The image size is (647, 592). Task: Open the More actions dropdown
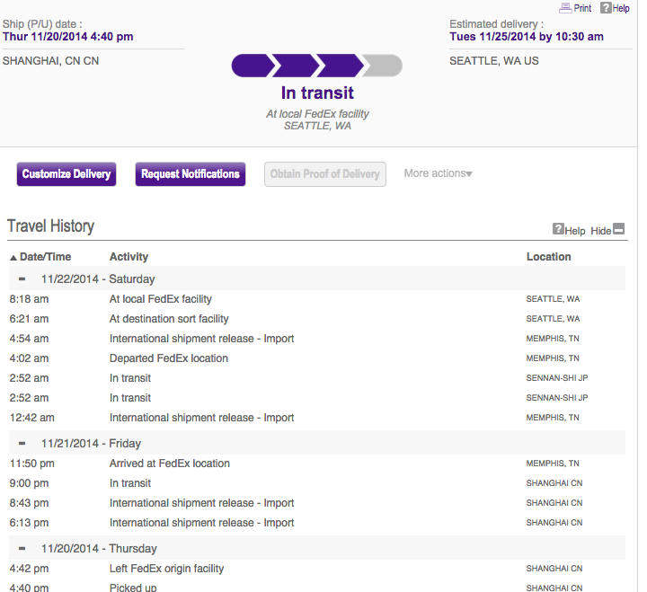coord(438,173)
